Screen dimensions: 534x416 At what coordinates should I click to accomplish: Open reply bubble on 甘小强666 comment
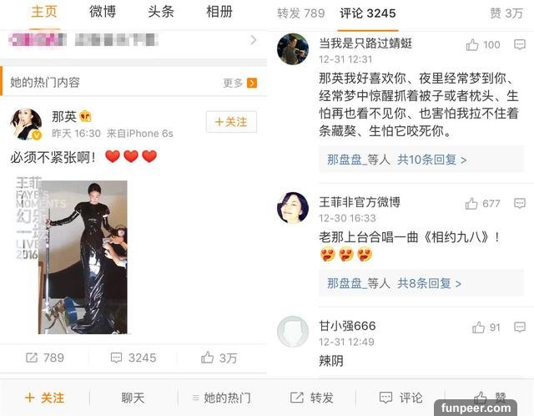pos(519,327)
